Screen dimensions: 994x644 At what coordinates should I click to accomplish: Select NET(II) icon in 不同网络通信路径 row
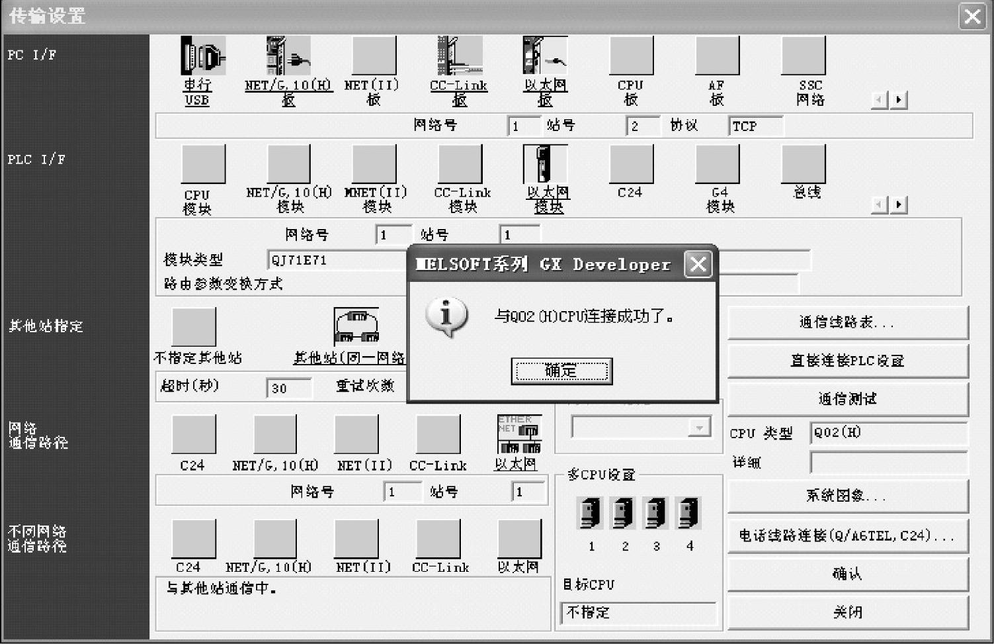point(356,538)
